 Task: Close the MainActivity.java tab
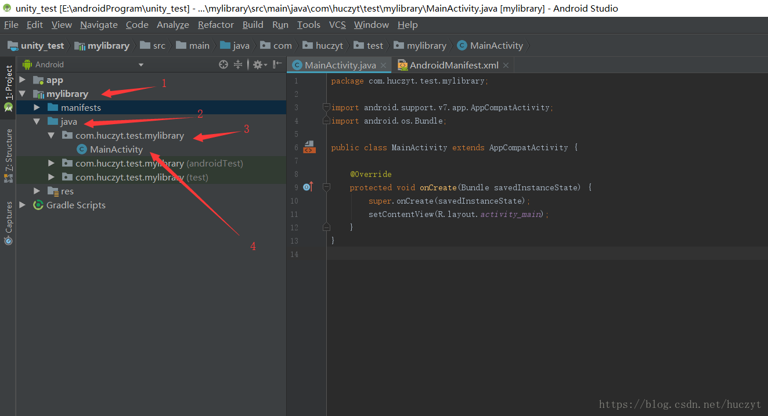384,66
